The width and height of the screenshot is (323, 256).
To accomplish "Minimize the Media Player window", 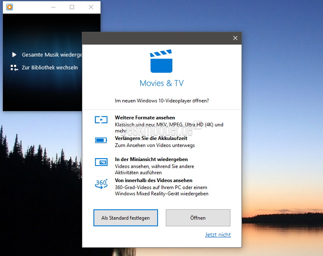I will click(x=53, y=7).
